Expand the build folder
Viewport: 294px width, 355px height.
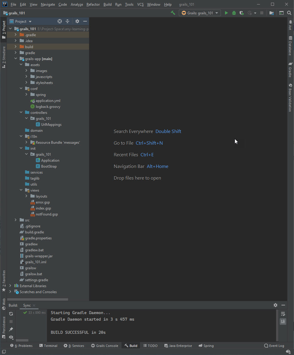pos(16,47)
